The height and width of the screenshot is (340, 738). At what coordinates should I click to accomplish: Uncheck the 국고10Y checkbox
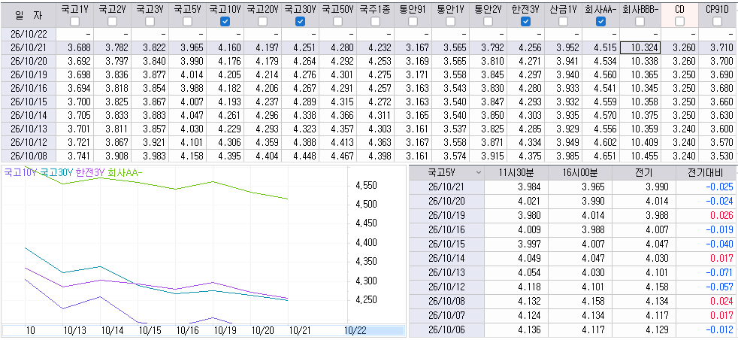tap(225, 21)
